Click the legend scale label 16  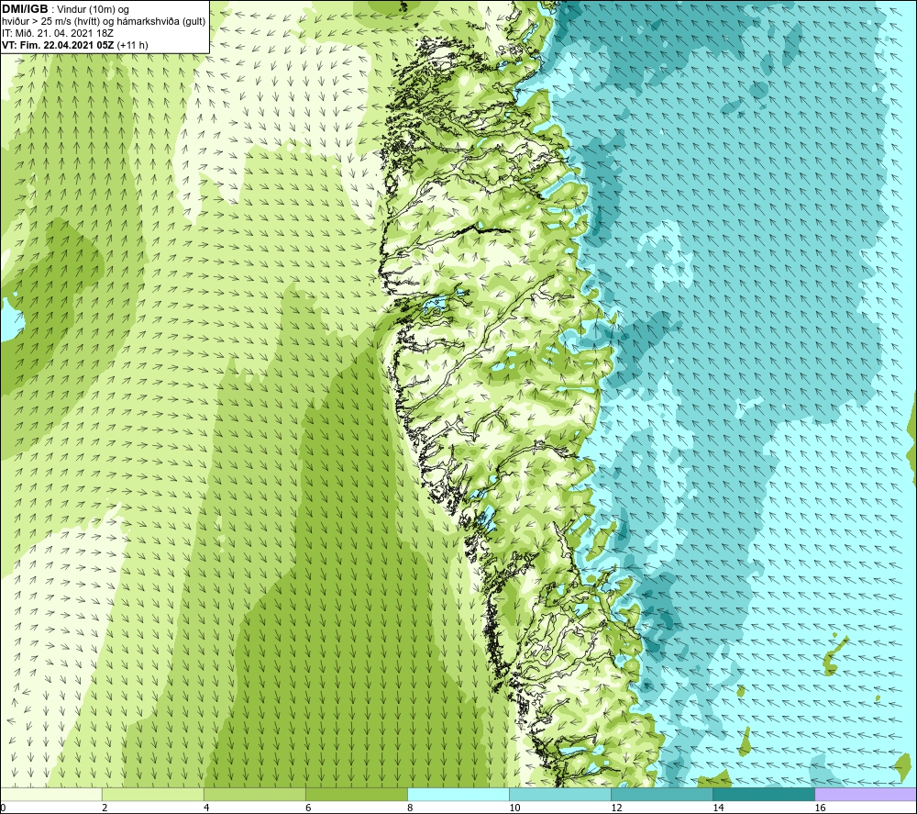[x=820, y=808]
